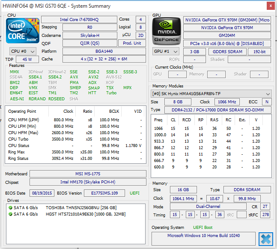The image size is (277, 249).
Task: Click the DDR4-2132 / PC4-17000 type field
Action: 218,110
